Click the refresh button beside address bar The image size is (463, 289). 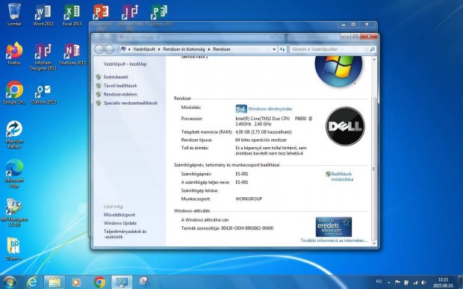[x=282, y=49]
